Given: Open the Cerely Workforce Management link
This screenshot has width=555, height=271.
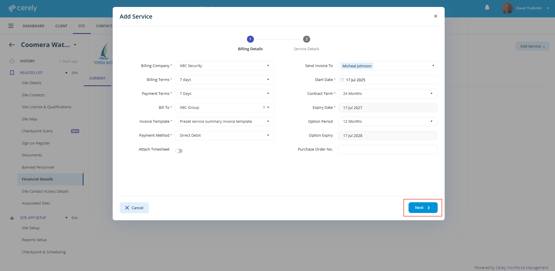Looking at the screenshot, I should click(522, 268).
